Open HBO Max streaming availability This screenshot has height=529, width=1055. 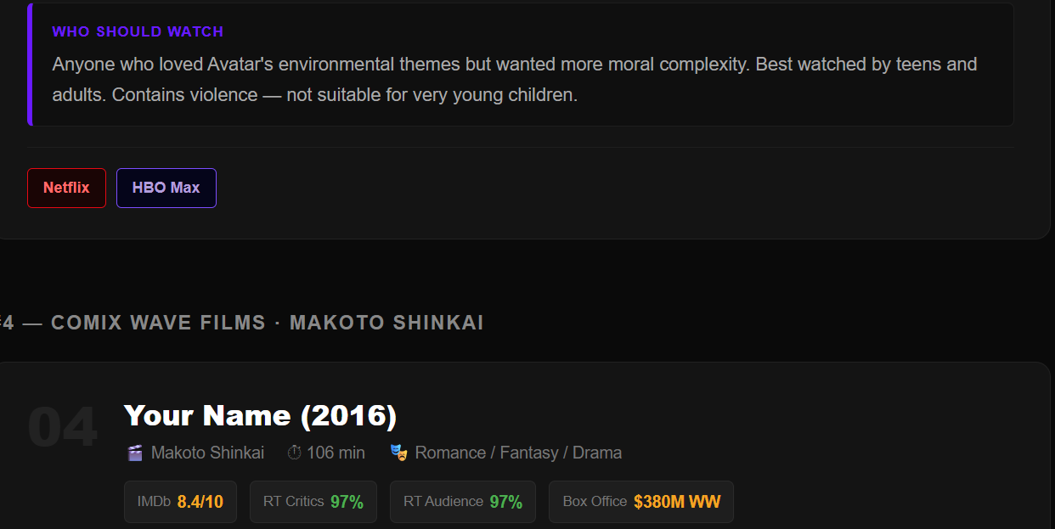coord(166,188)
